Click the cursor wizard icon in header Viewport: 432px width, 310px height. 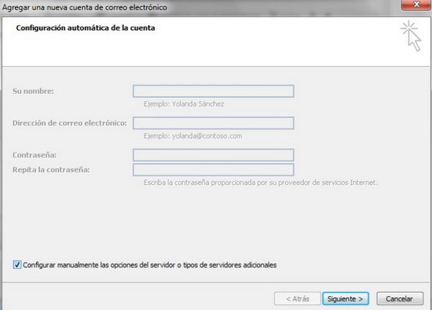coord(411,36)
